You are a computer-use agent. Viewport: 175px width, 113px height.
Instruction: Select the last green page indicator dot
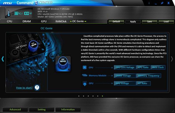point(102,96)
